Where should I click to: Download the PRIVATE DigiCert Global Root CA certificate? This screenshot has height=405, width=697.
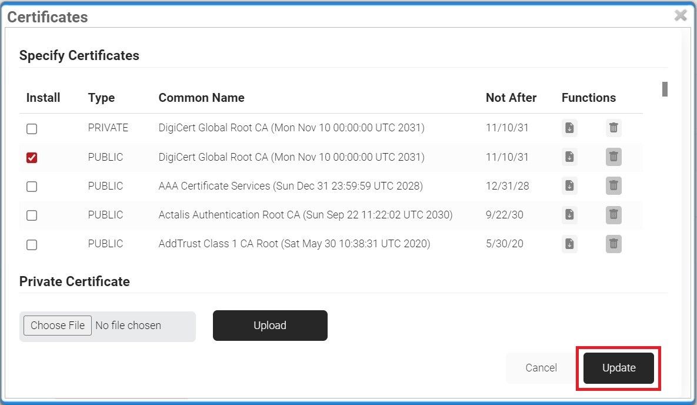(x=569, y=128)
